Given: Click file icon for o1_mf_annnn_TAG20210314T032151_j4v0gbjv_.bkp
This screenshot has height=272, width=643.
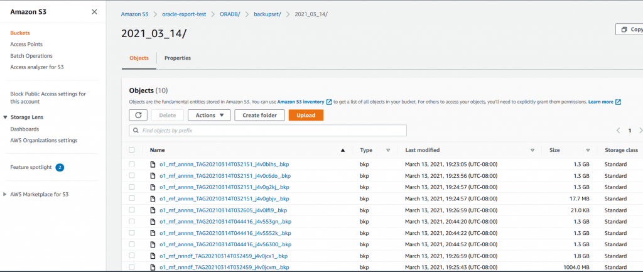Looking at the screenshot, I should tap(153, 199).
